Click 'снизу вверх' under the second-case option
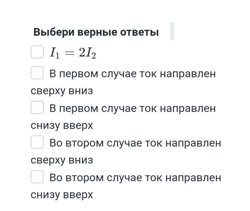The width and height of the screenshot is (250, 211). click(62, 195)
